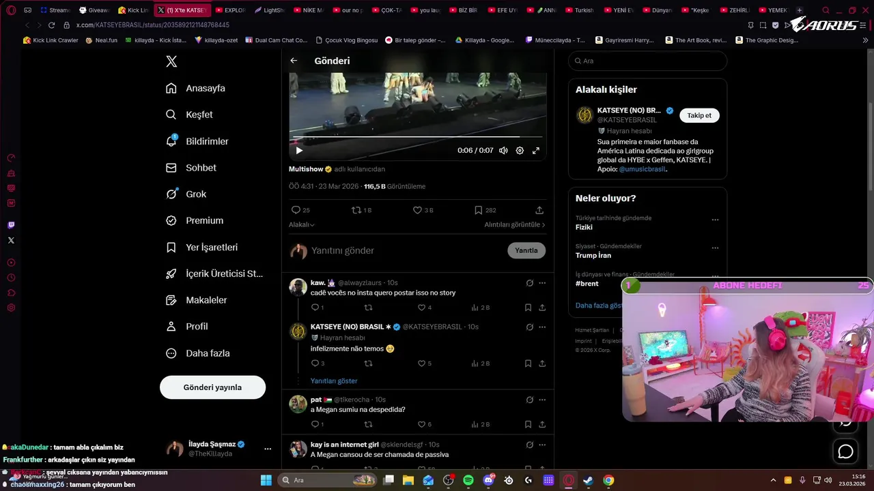Screen dimensions: 874x491
Task: Open Trump İran trending topic
Action: 593,255
